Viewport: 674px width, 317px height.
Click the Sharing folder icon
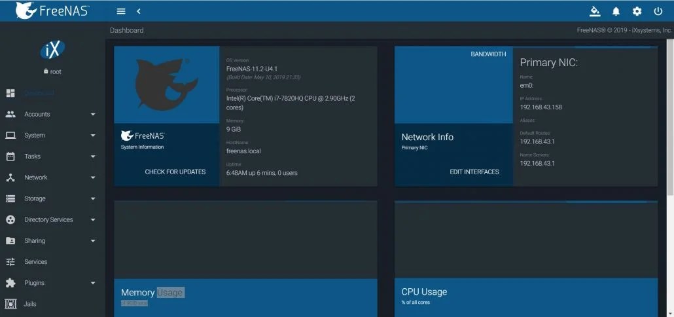coord(10,240)
